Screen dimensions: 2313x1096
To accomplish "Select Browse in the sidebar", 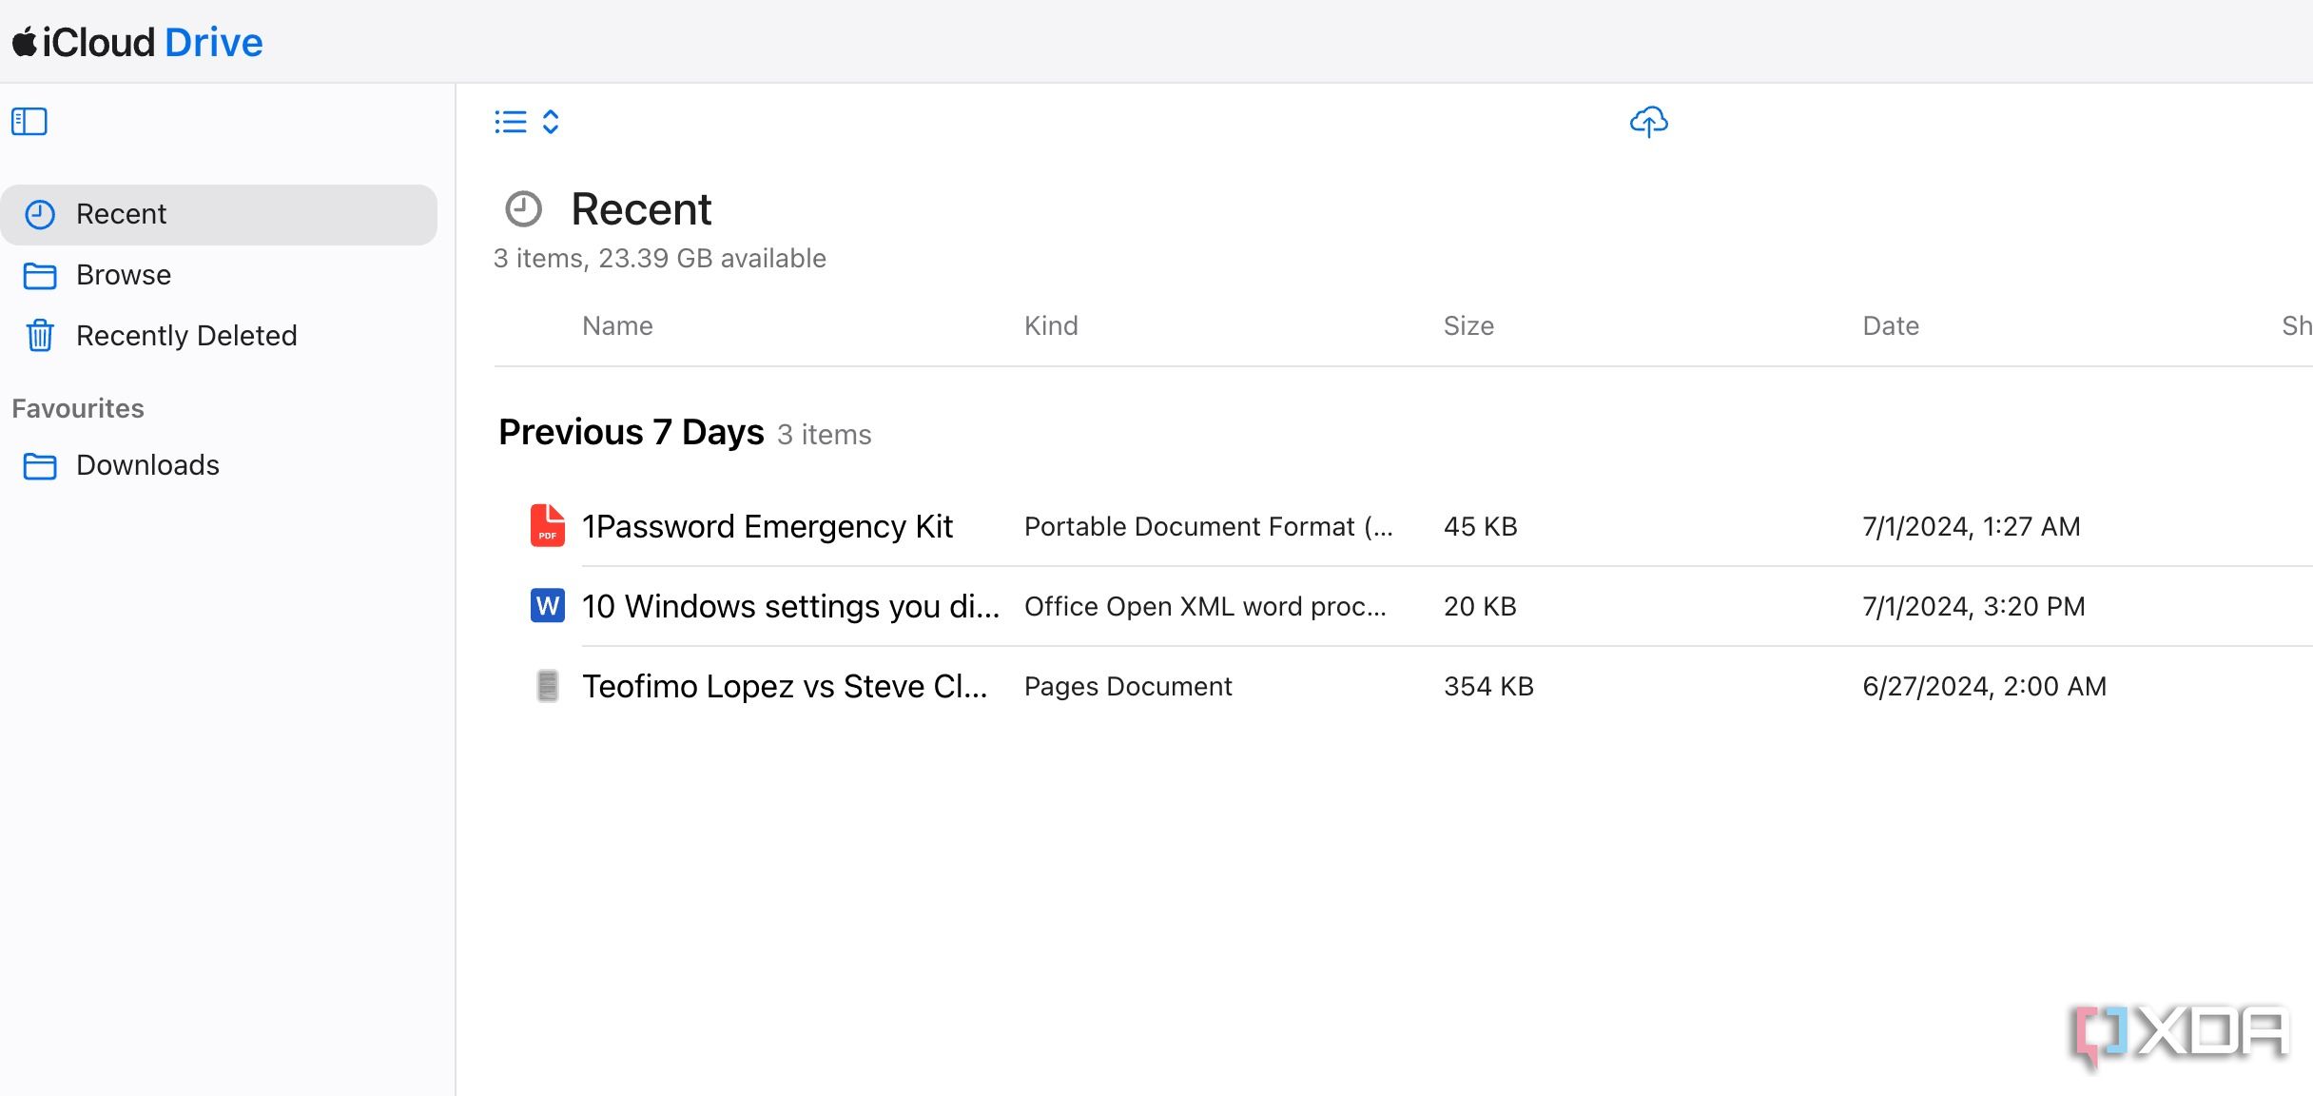I will (x=219, y=275).
